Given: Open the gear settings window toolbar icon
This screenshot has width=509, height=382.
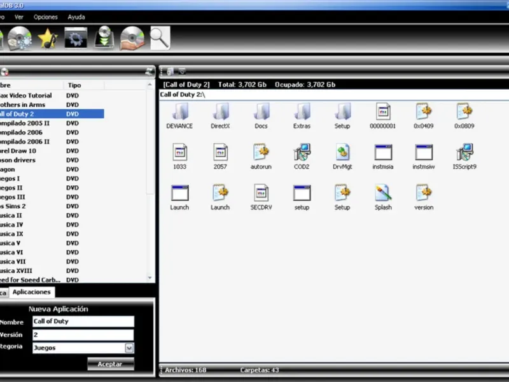Looking at the screenshot, I should [x=76, y=38].
